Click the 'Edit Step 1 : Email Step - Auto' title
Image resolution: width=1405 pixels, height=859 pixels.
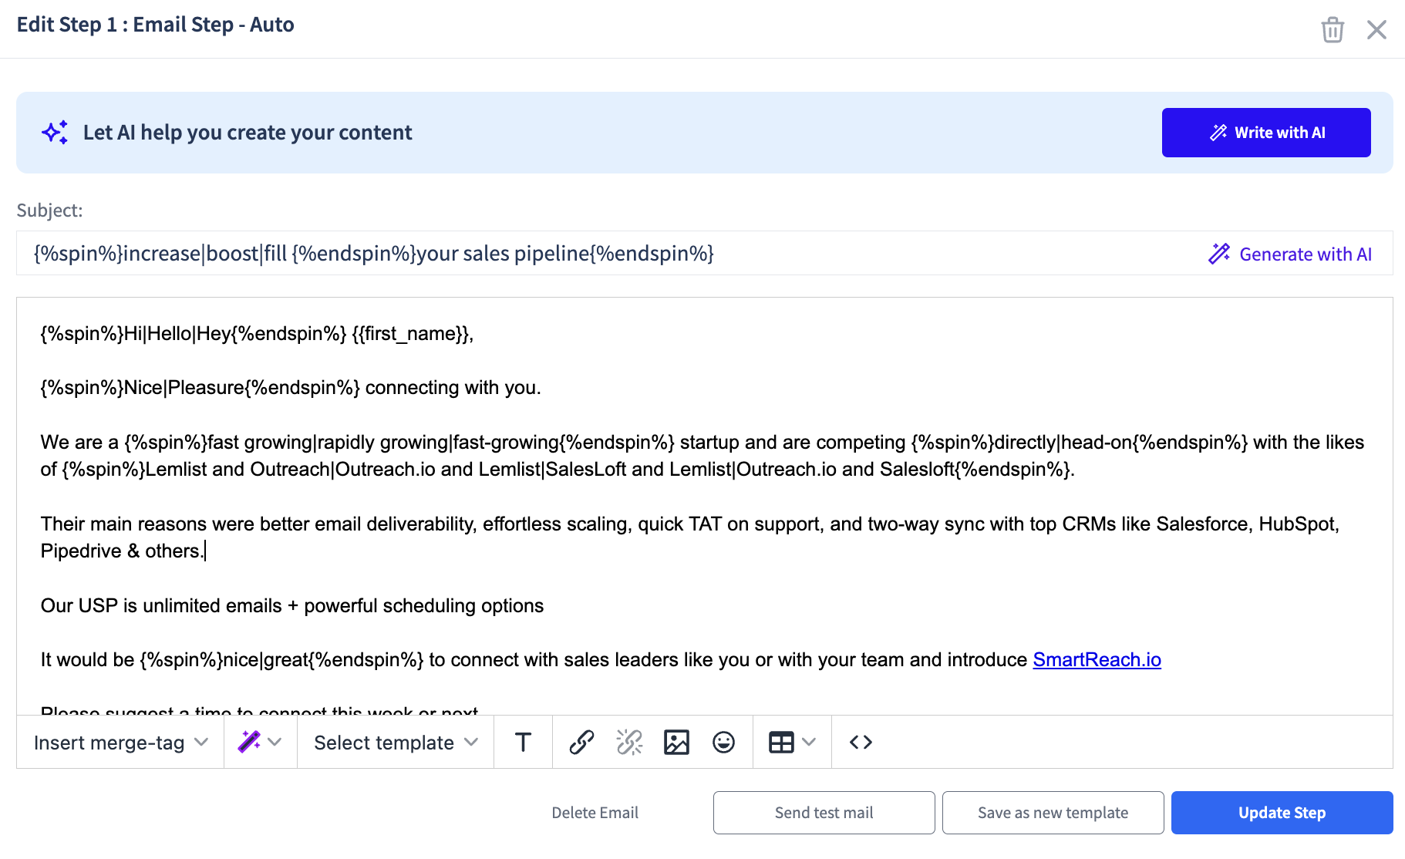point(155,25)
